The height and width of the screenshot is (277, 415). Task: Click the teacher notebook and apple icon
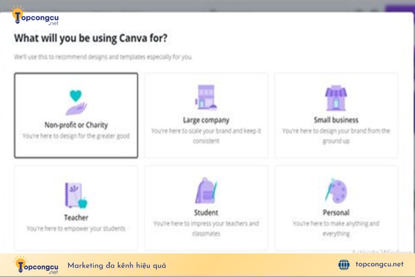[x=76, y=195]
